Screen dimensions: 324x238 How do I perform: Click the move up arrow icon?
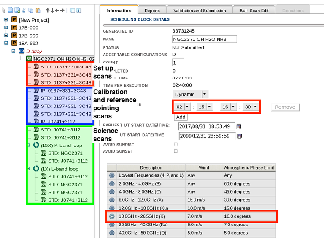(47, 10)
